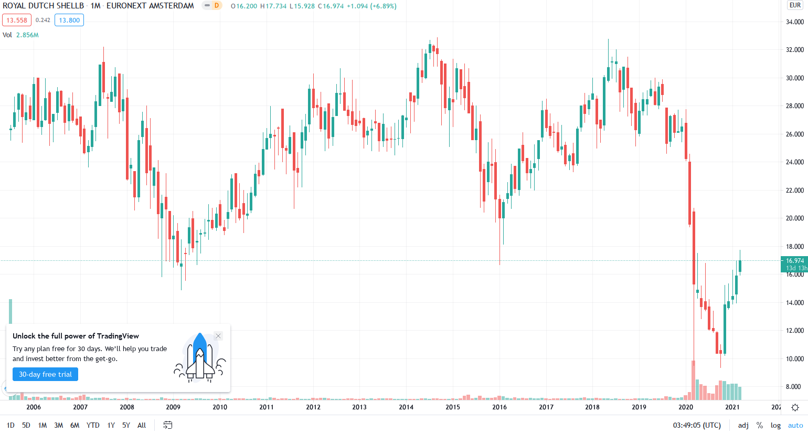
Task: Click the EUR currency label on price axis
Action: tap(795, 4)
